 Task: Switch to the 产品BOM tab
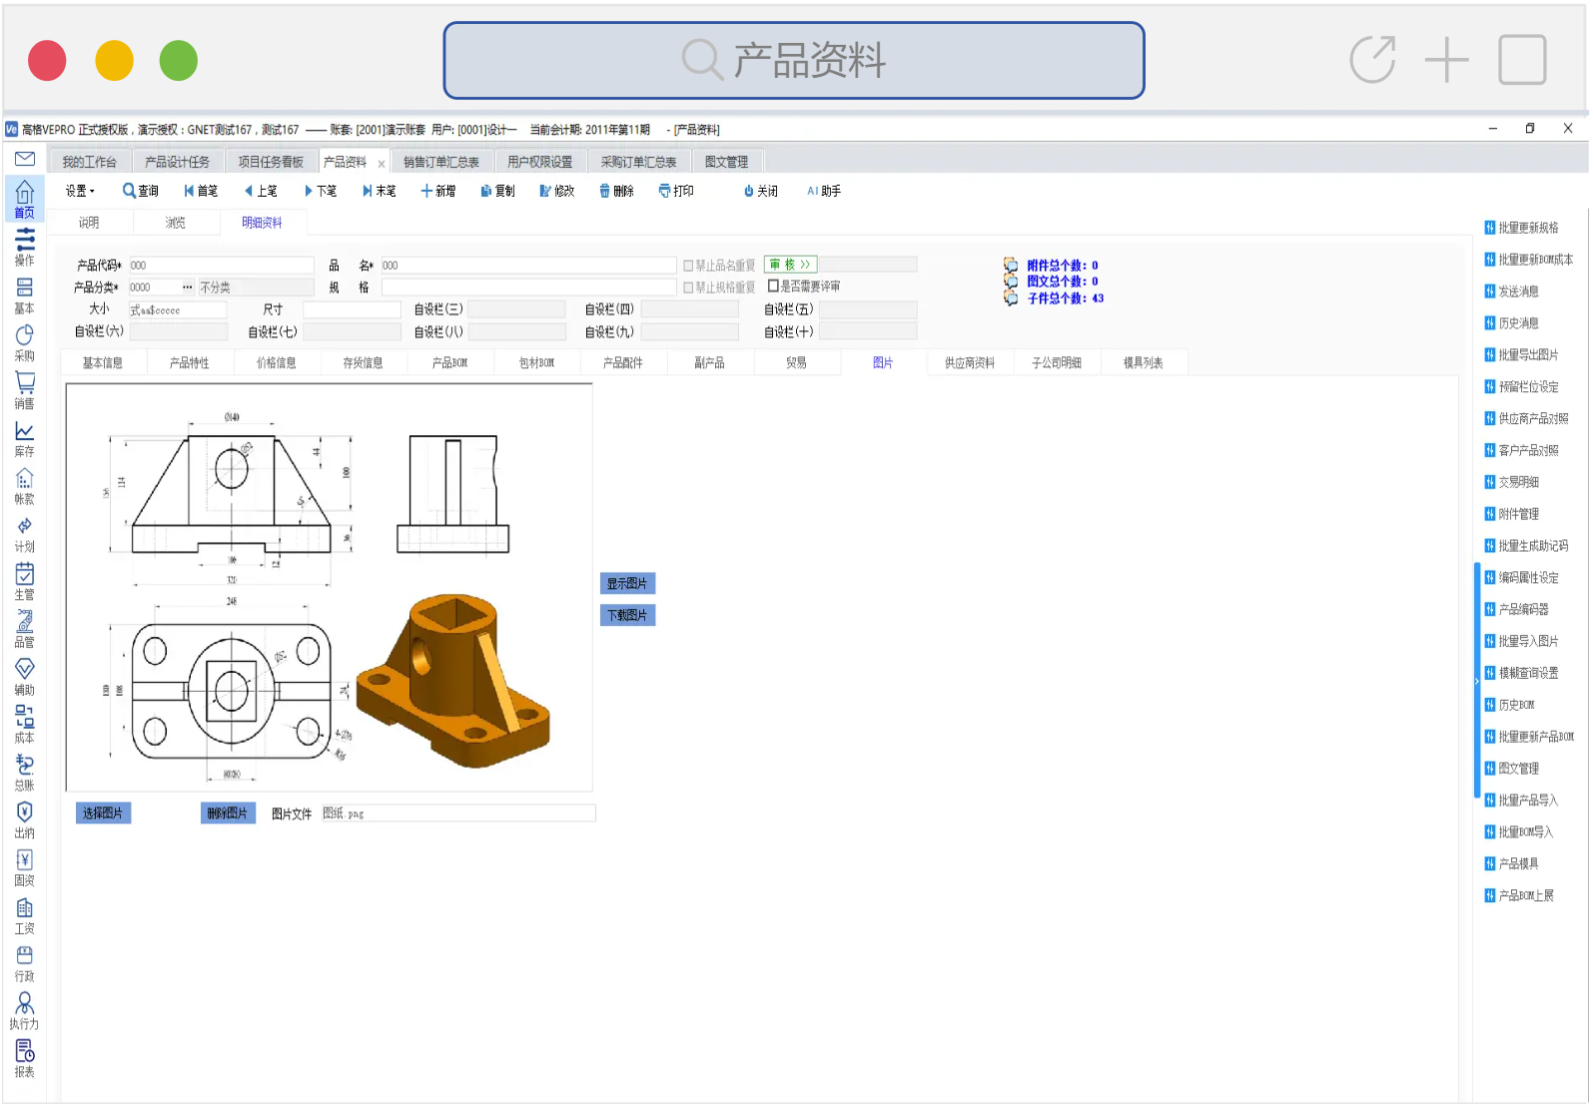(449, 362)
